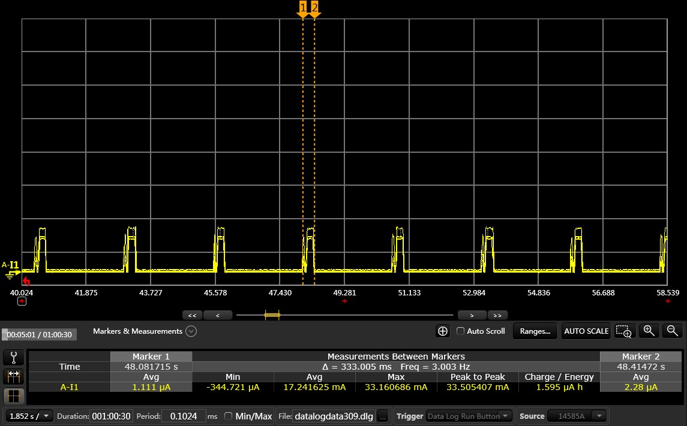Click the 00:05:01 / 01:00:30 time indicator
687x426 pixels.
pyautogui.click(x=40, y=334)
